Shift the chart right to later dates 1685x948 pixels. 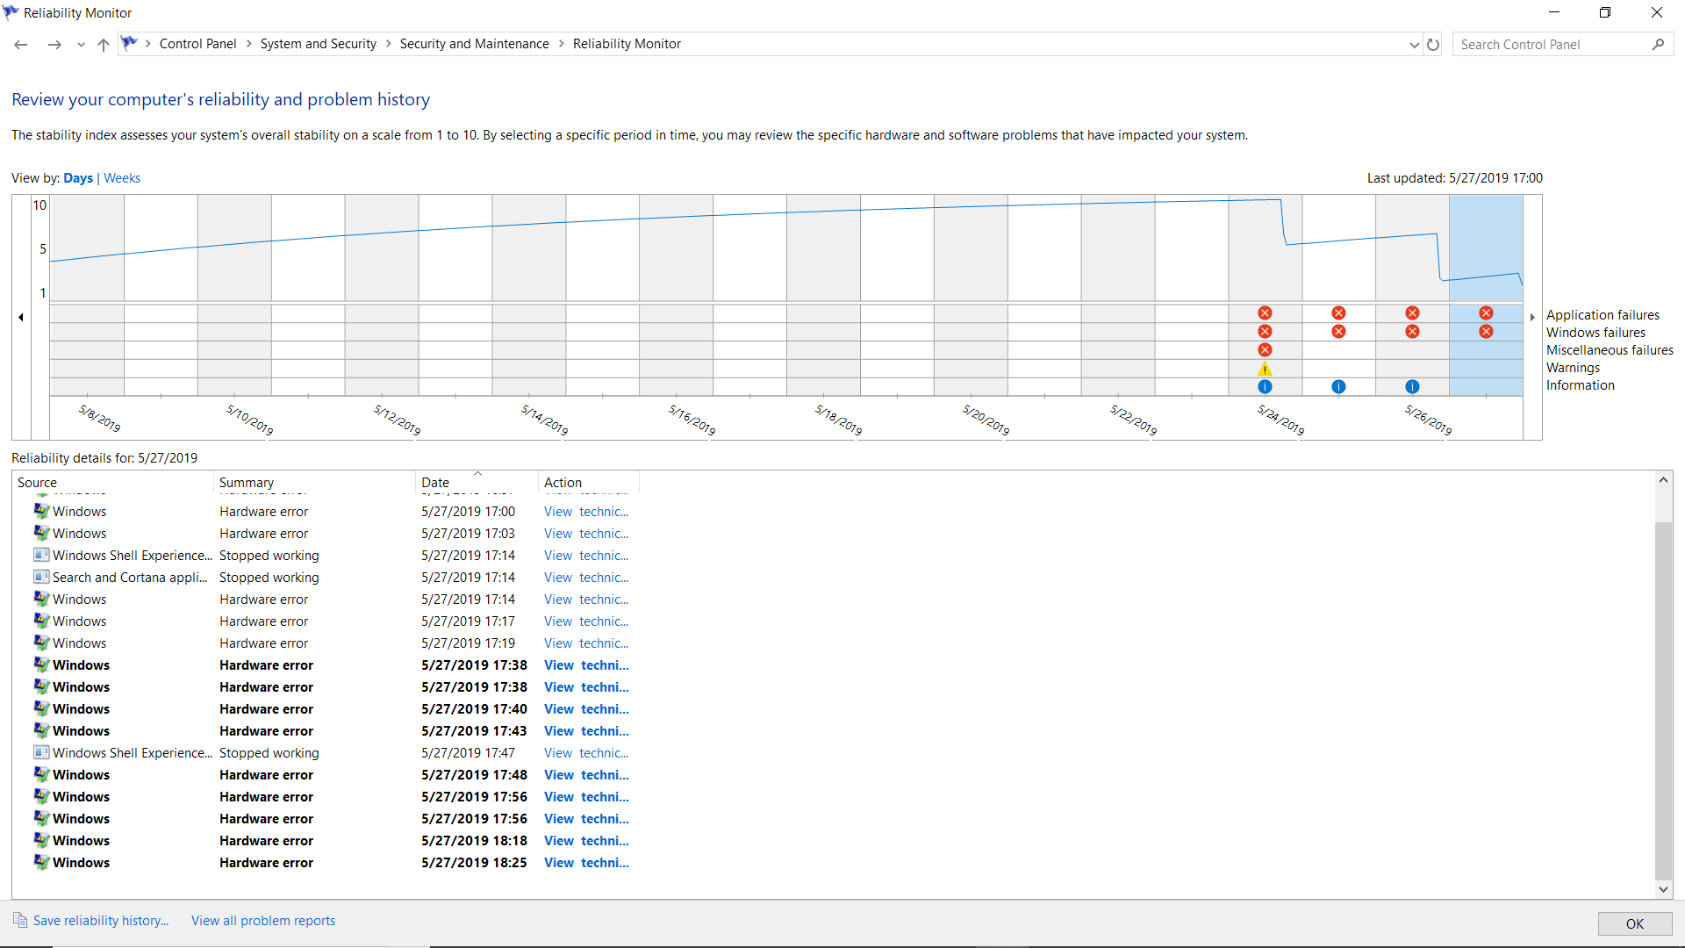(x=1532, y=317)
